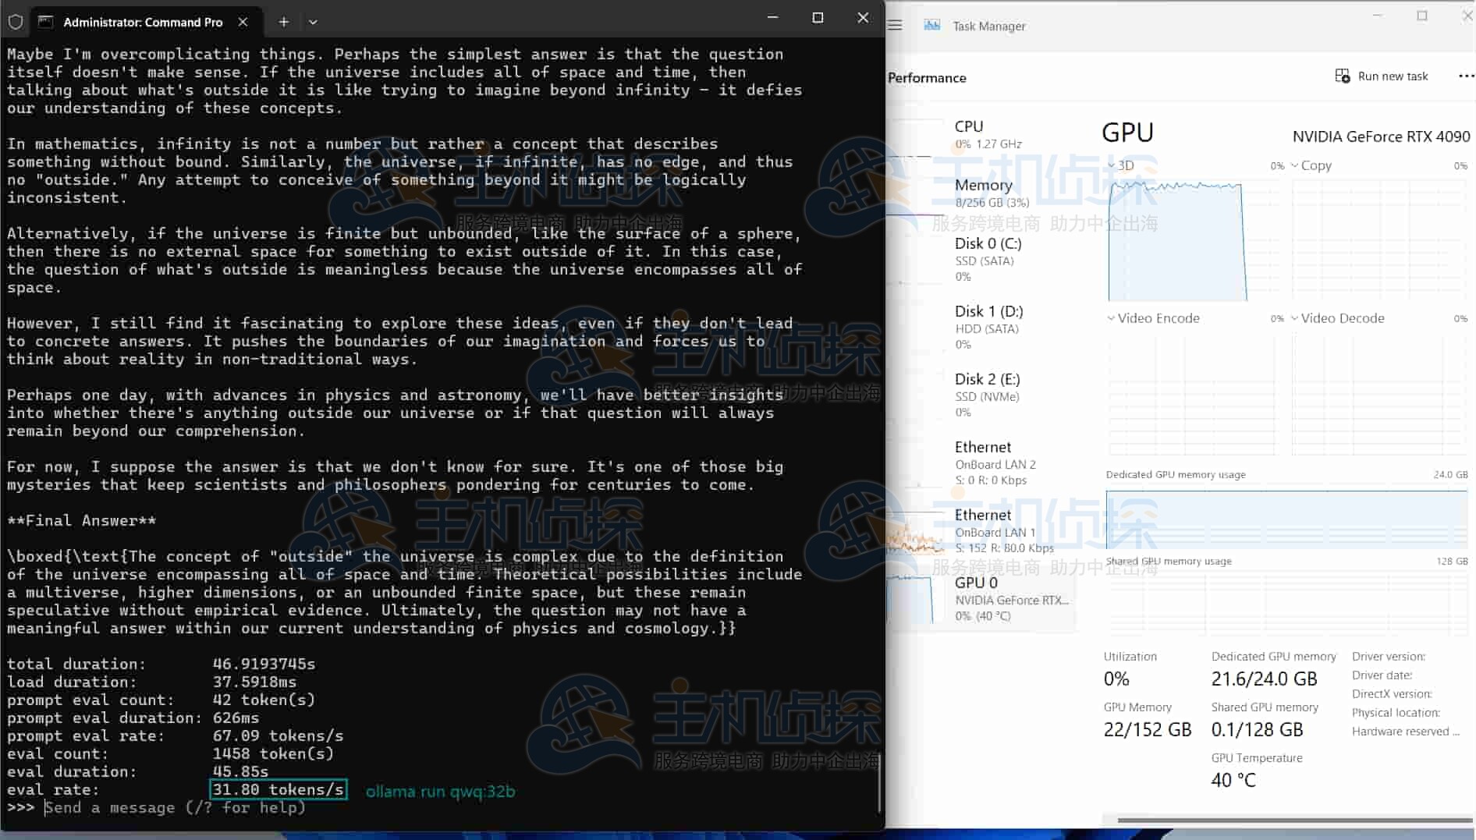Viewport: 1476px width, 840px height.
Task: Open the three-dot more options menu
Action: click(1465, 76)
